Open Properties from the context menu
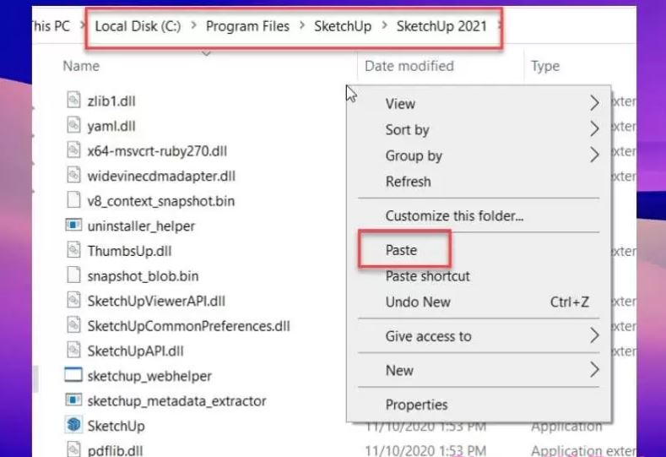 [x=416, y=405]
